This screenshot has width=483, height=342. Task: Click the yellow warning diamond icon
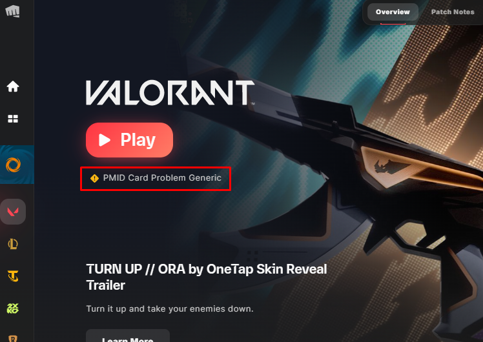pos(94,178)
